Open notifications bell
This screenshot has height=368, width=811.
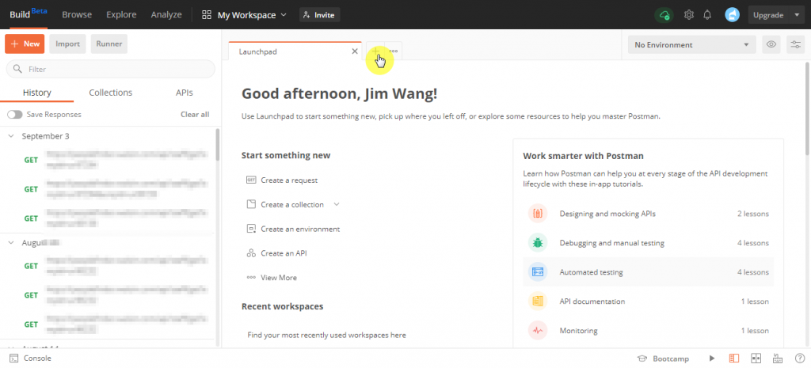tap(707, 15)
